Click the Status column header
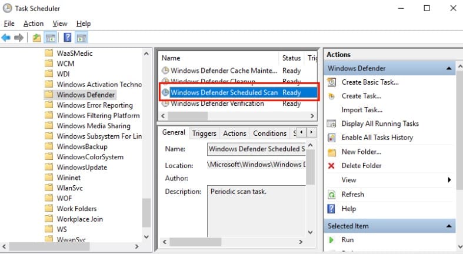The image size is (463, 254). coord(291,58)
